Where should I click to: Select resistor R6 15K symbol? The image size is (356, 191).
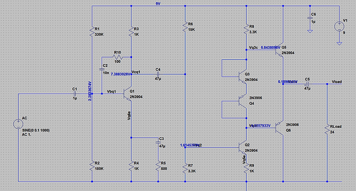point(185,27)
